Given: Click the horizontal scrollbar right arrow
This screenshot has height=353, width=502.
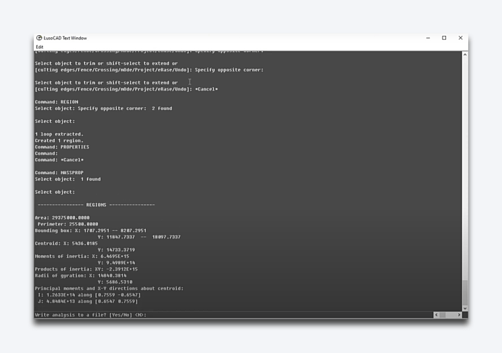Looking at the screenshot, I should tap(459, 315).
